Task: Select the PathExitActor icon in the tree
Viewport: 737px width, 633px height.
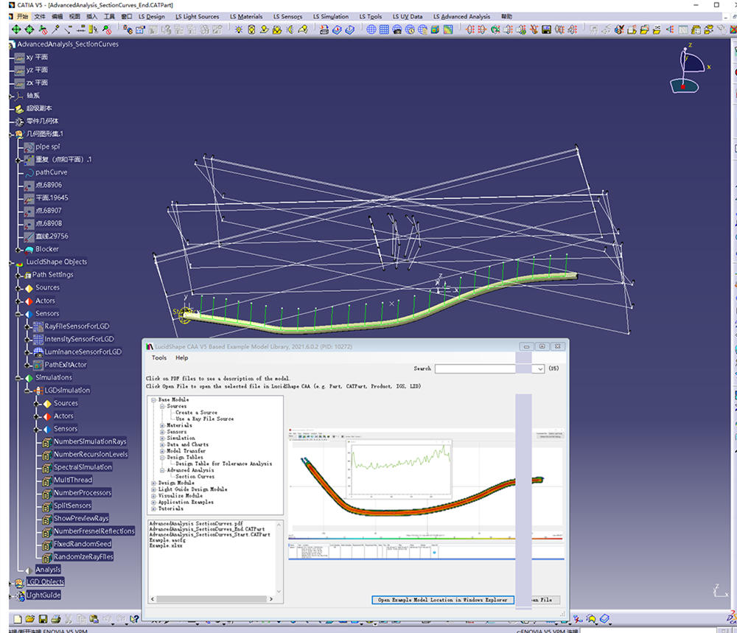Action: coord(38,365)
